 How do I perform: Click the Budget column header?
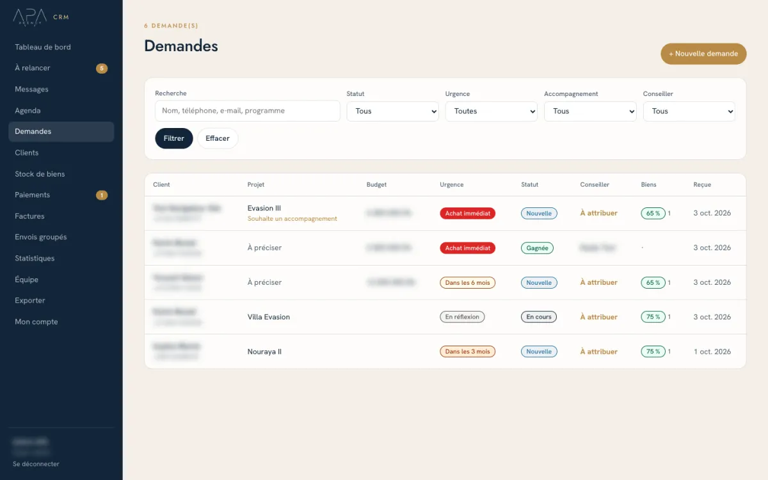tap(376, 184)
